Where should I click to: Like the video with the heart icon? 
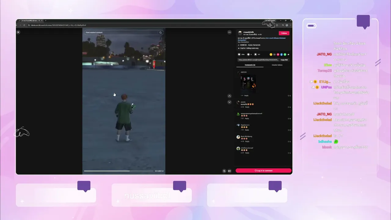pos(239,54)
